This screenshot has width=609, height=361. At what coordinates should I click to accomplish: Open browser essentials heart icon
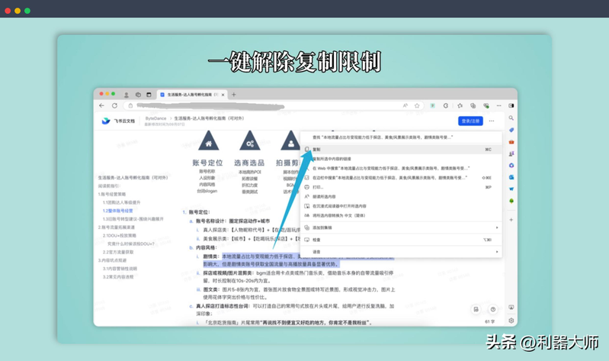coord(486,105)
